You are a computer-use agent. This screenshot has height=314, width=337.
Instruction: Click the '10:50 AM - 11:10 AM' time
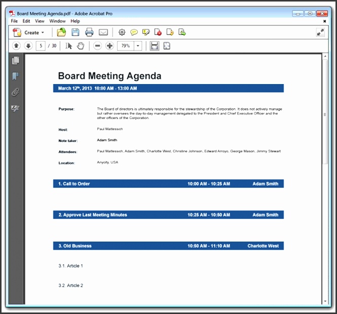209,246
